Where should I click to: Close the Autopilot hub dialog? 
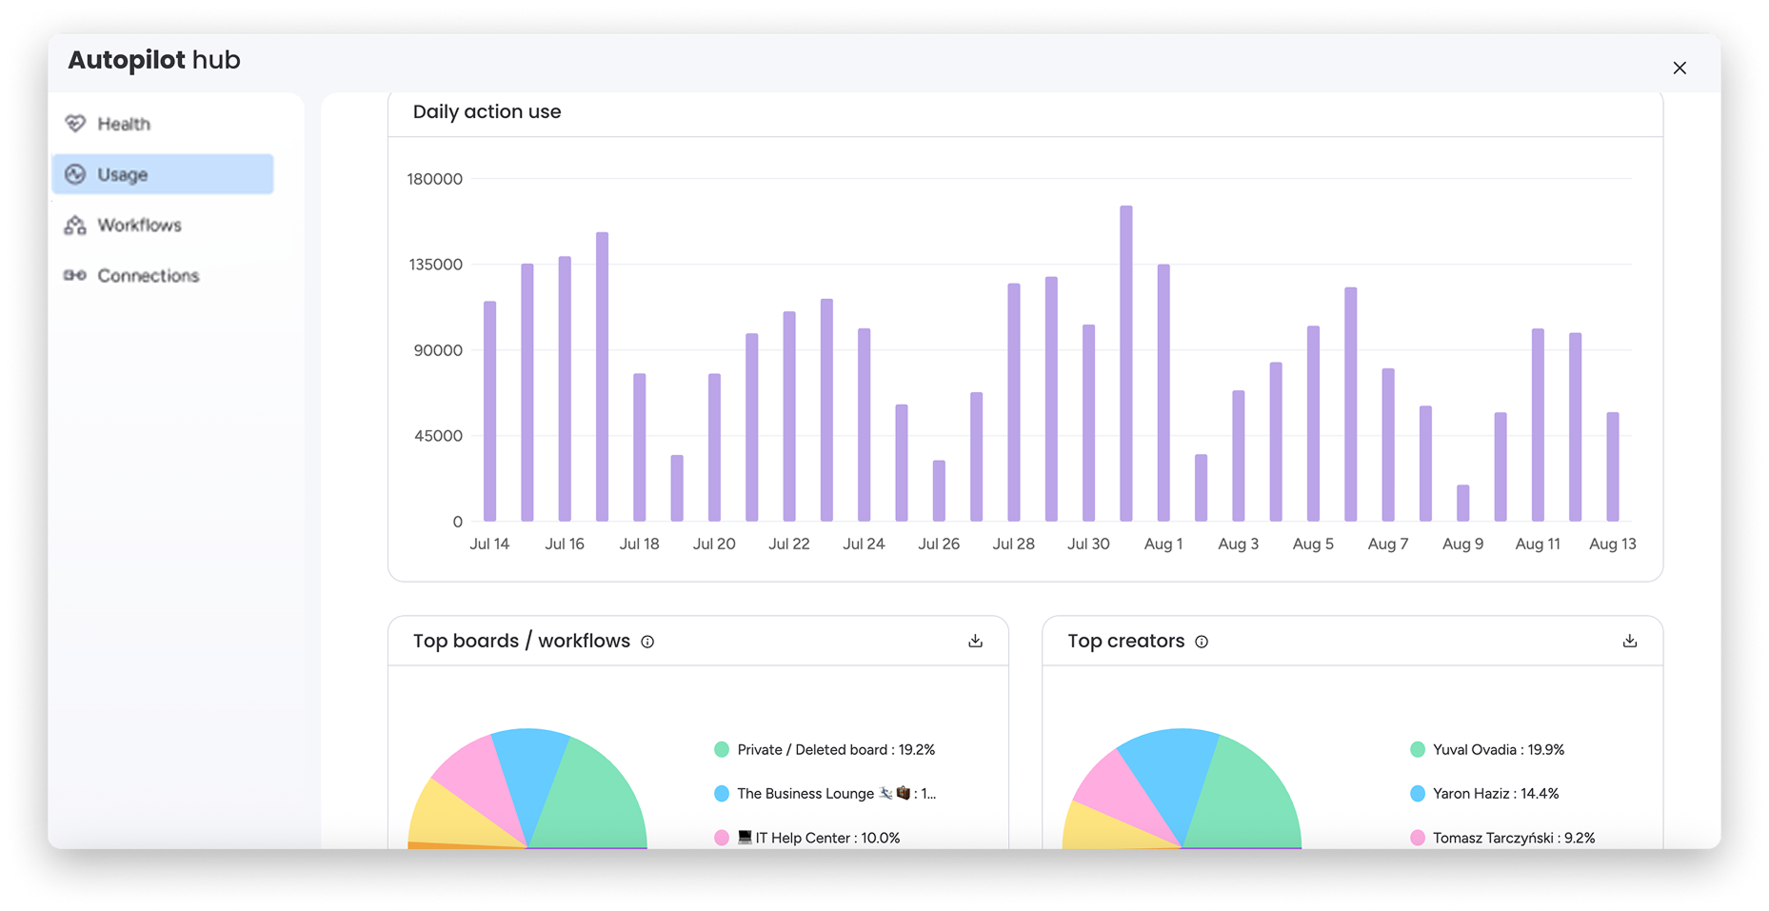(1680, 68)
